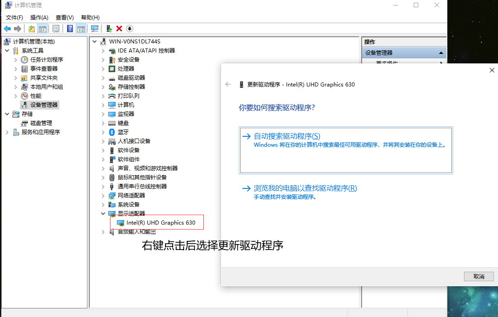The height and width of the screenshot is (317, 498).
Task: Click the scan for hardware changes icon
Action: point(95,29)
